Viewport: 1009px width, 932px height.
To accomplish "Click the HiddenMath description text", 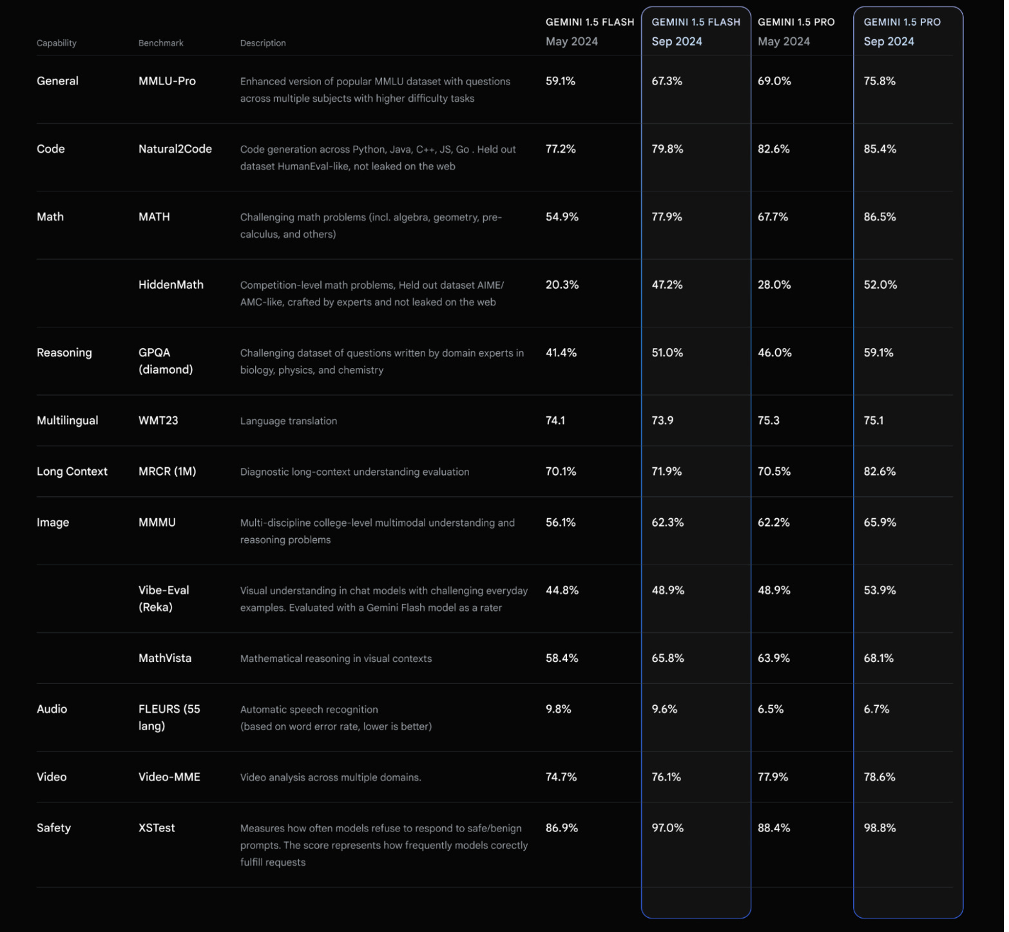I will point(372,294).
